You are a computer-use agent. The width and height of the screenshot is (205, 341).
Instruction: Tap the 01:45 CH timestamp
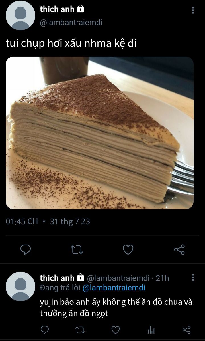(x=22, y=222)
